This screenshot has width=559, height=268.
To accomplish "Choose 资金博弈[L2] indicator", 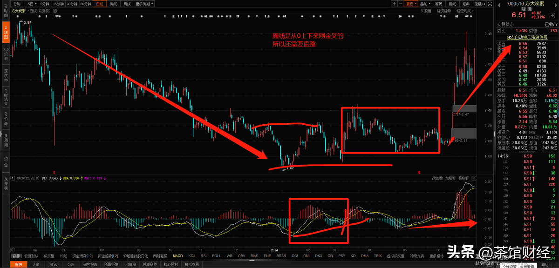I will click(82, 256).
